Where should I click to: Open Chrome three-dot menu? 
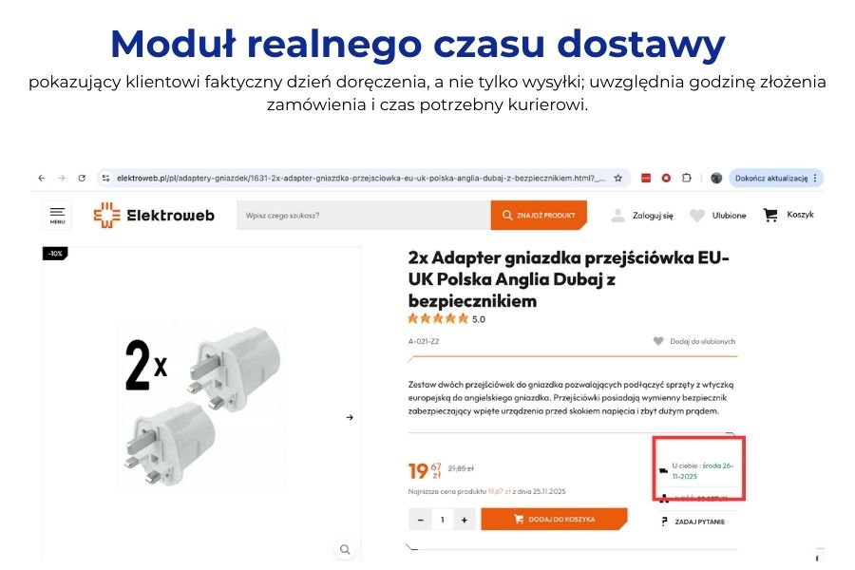tap(815, 178)
